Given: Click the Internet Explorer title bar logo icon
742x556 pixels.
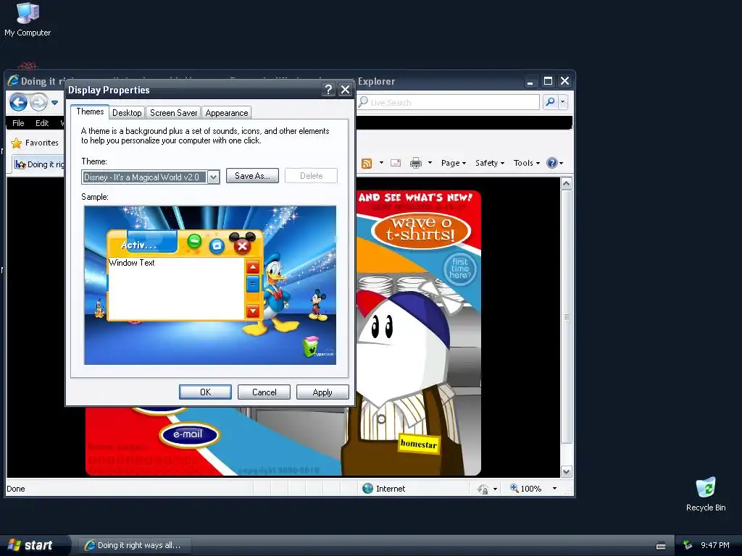Looking at the screenshot, I should 13,81.
